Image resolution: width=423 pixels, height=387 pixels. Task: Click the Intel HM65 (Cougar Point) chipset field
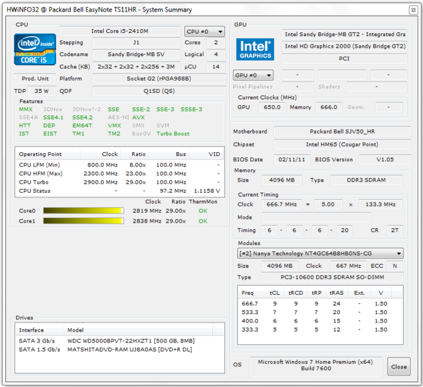click(x=342, y=144)
